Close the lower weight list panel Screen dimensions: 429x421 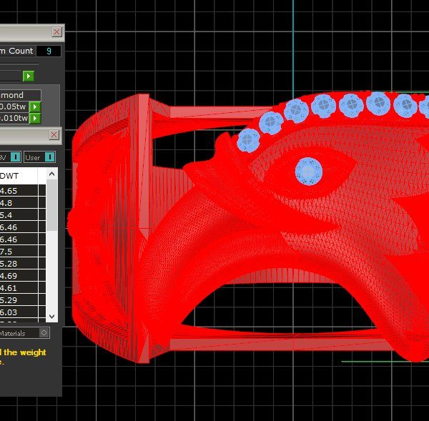54,135
